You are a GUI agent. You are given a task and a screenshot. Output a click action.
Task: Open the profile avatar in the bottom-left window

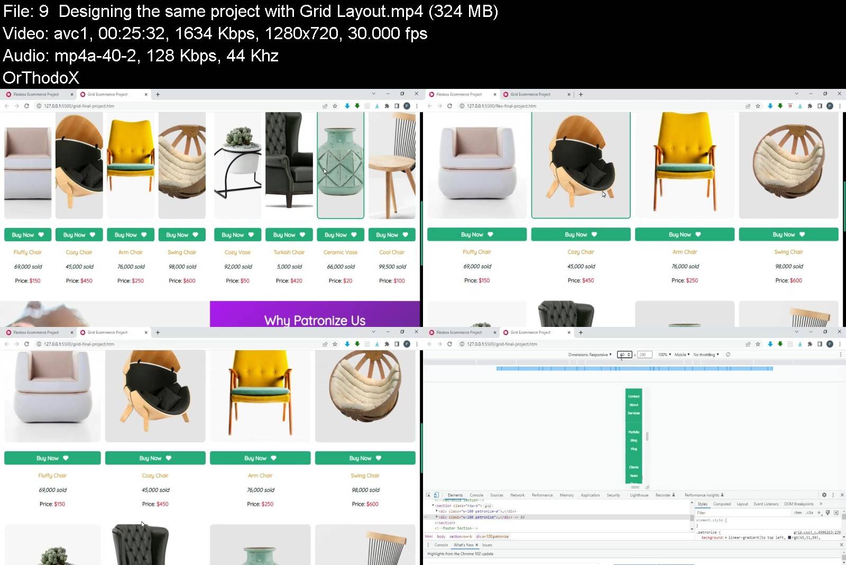(x=407, y=344)
